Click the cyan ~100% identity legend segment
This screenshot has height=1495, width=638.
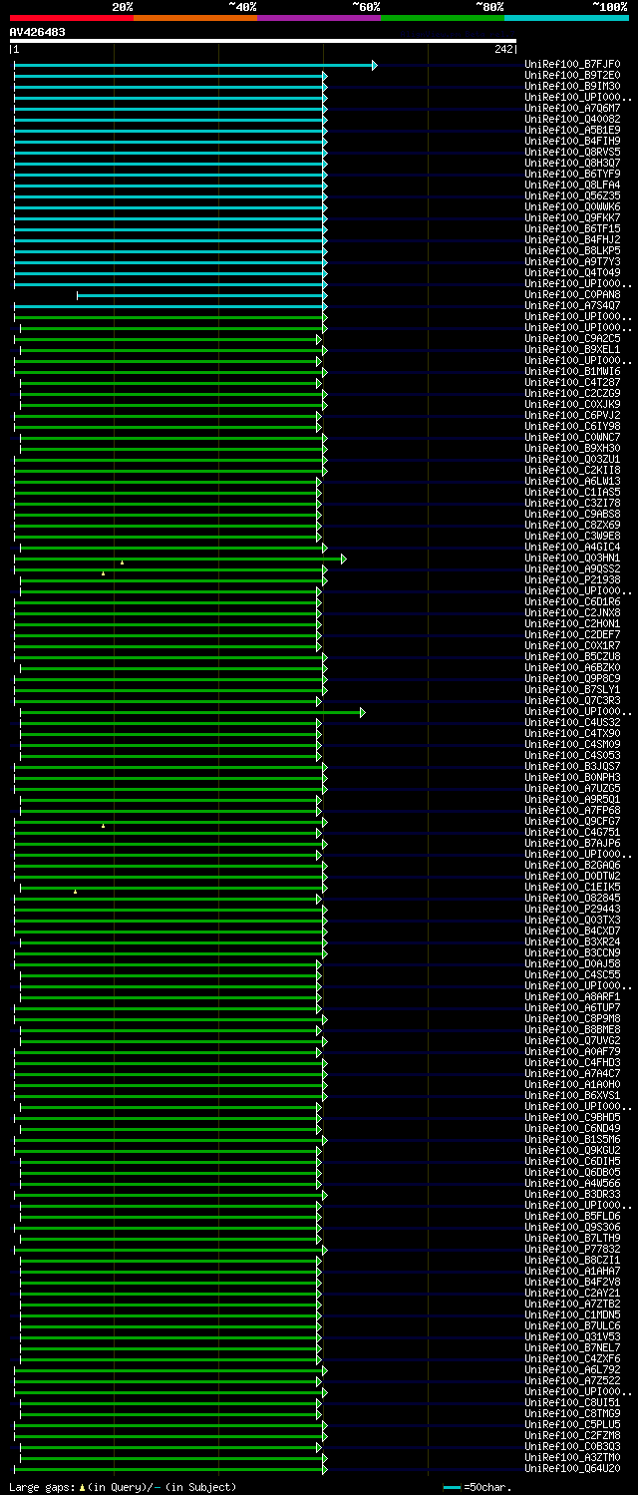[x=565, y=17]
